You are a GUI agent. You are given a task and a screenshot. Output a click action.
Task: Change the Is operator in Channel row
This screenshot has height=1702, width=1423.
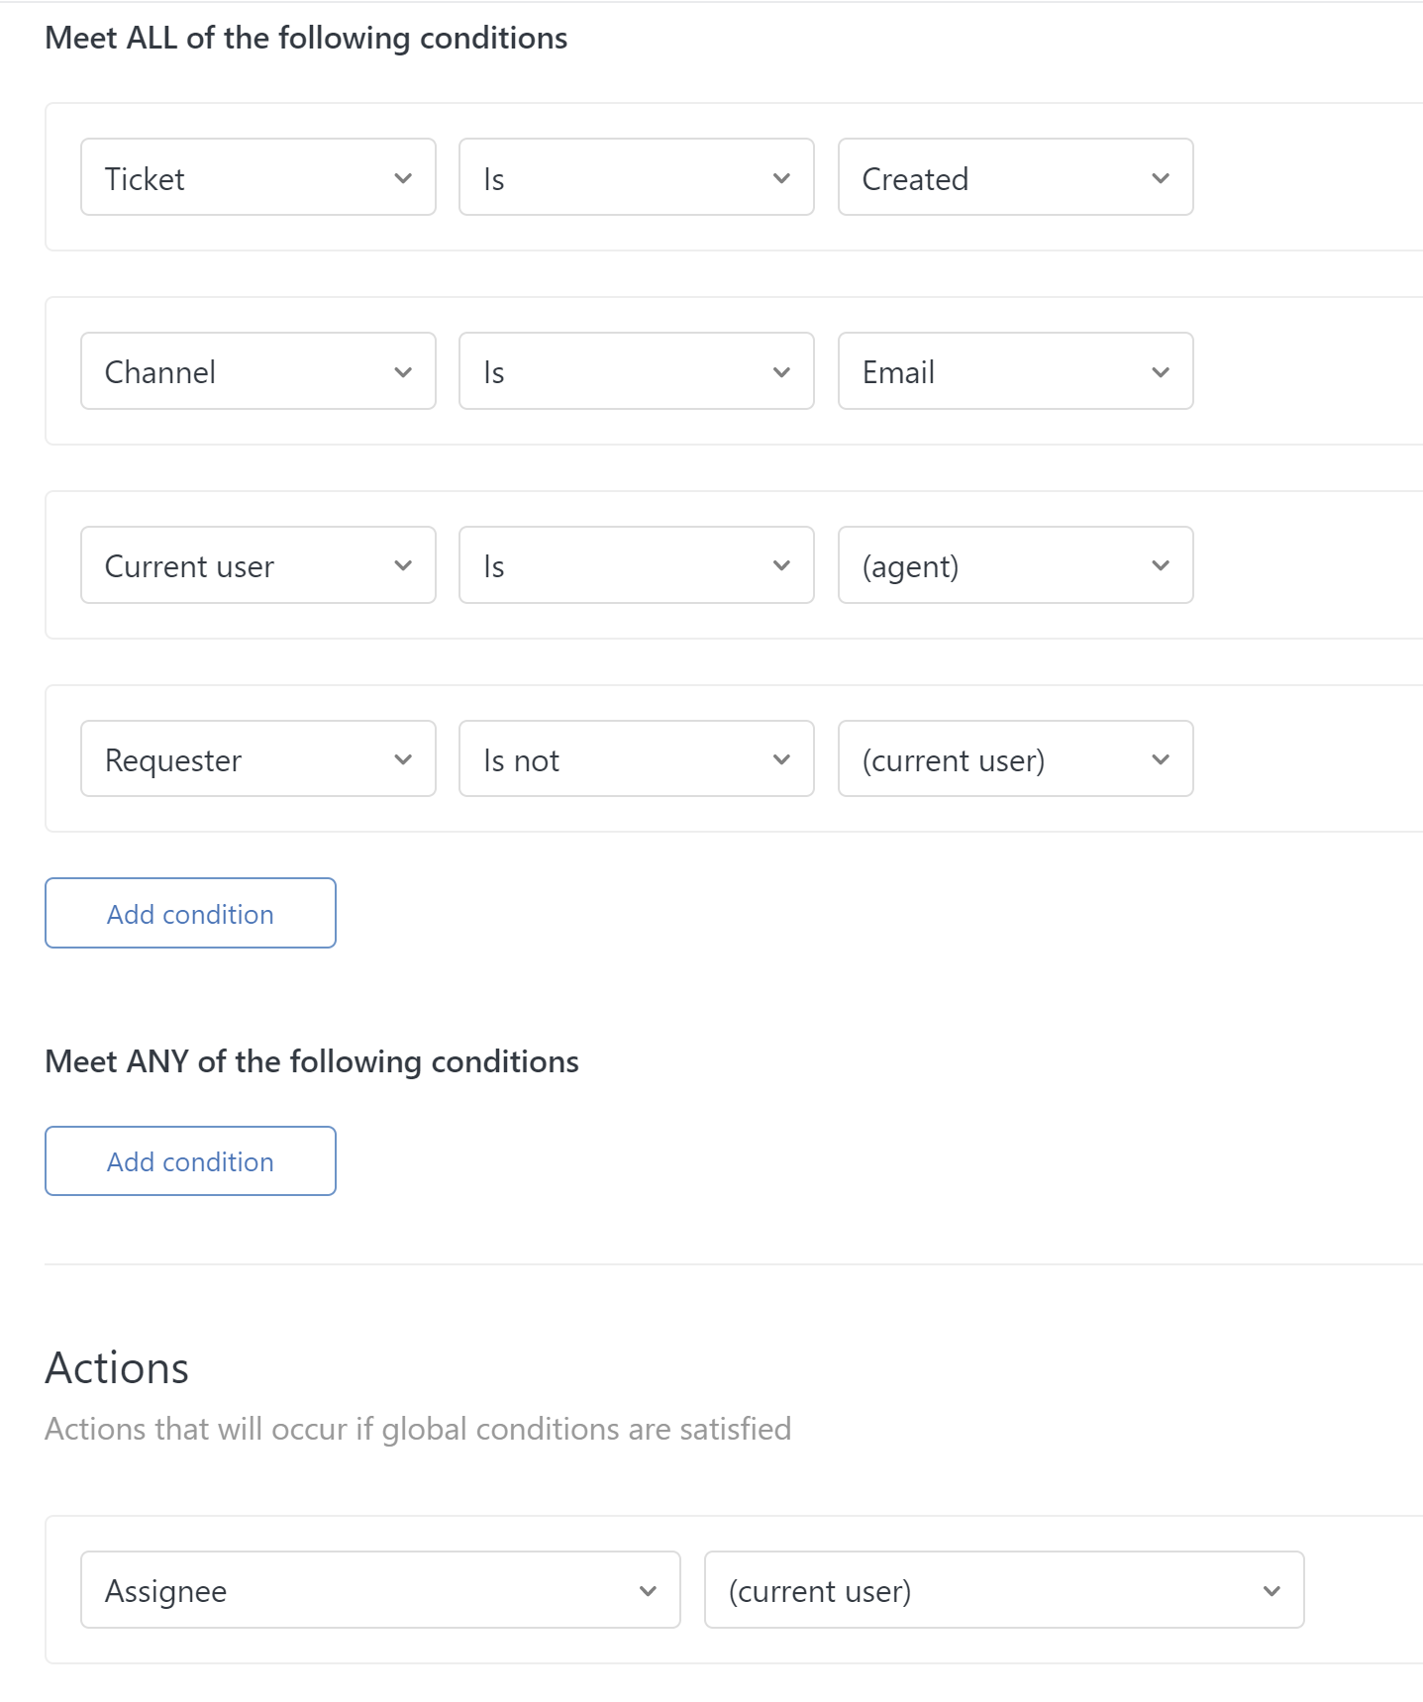click(636, 372)
